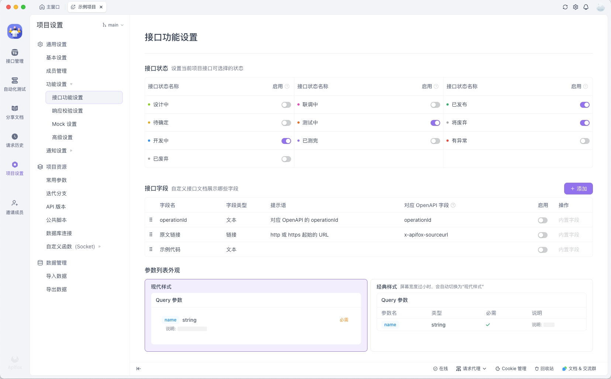611x379 pixels.
Task: Click the refresh icon in title bar
Action: 565,7
